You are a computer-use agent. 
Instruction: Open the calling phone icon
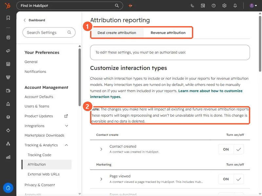tap(192, 6)
